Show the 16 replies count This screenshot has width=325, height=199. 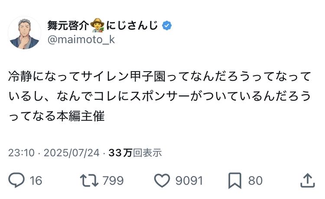click(x=36, y=180)
